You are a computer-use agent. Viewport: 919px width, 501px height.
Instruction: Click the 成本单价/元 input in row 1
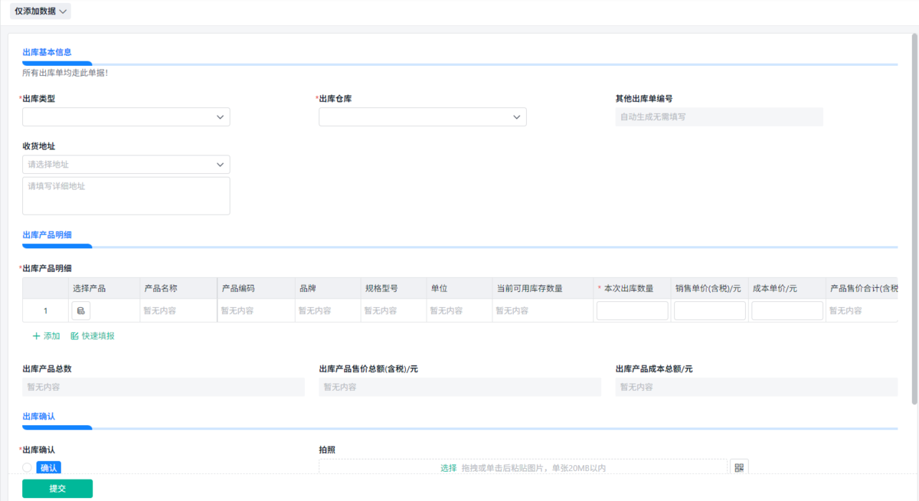point(787,310)
